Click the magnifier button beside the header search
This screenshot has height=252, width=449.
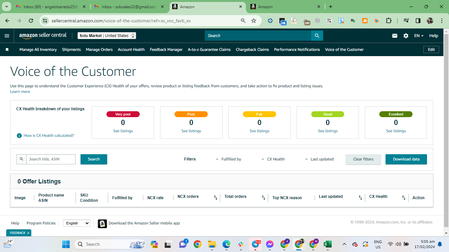click(x=317, y=36)
